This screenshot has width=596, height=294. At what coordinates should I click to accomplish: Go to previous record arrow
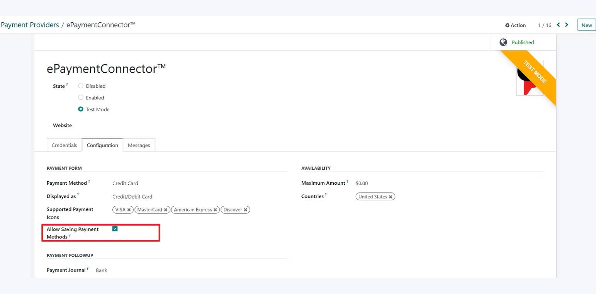tap(558, 25)
